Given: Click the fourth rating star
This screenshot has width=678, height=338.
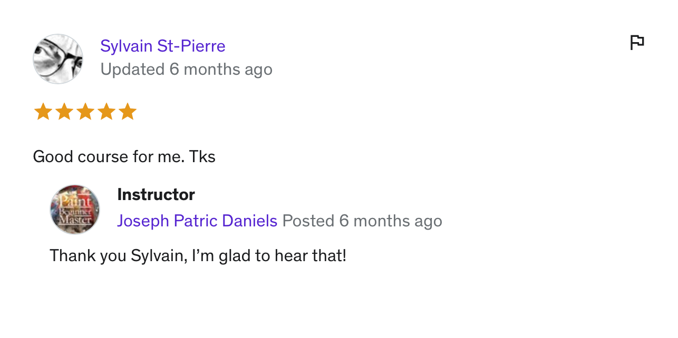Looking at the screenshot, I should click(106, 112).
